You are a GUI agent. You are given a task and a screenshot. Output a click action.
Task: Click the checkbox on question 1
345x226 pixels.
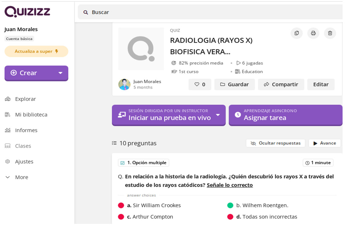click(x=123, y=162)
